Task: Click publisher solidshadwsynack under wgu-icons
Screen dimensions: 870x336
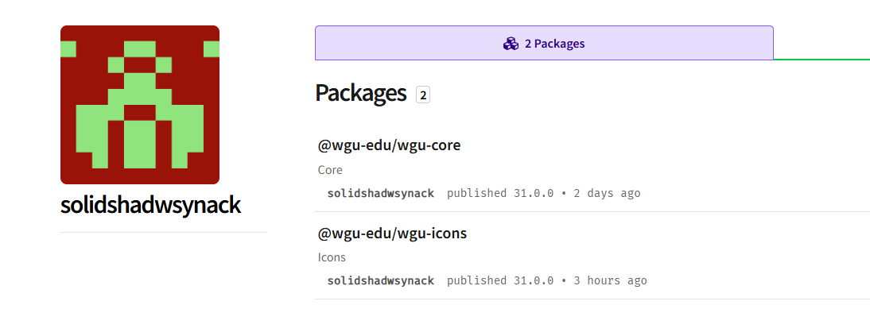Action: point(381,280)
